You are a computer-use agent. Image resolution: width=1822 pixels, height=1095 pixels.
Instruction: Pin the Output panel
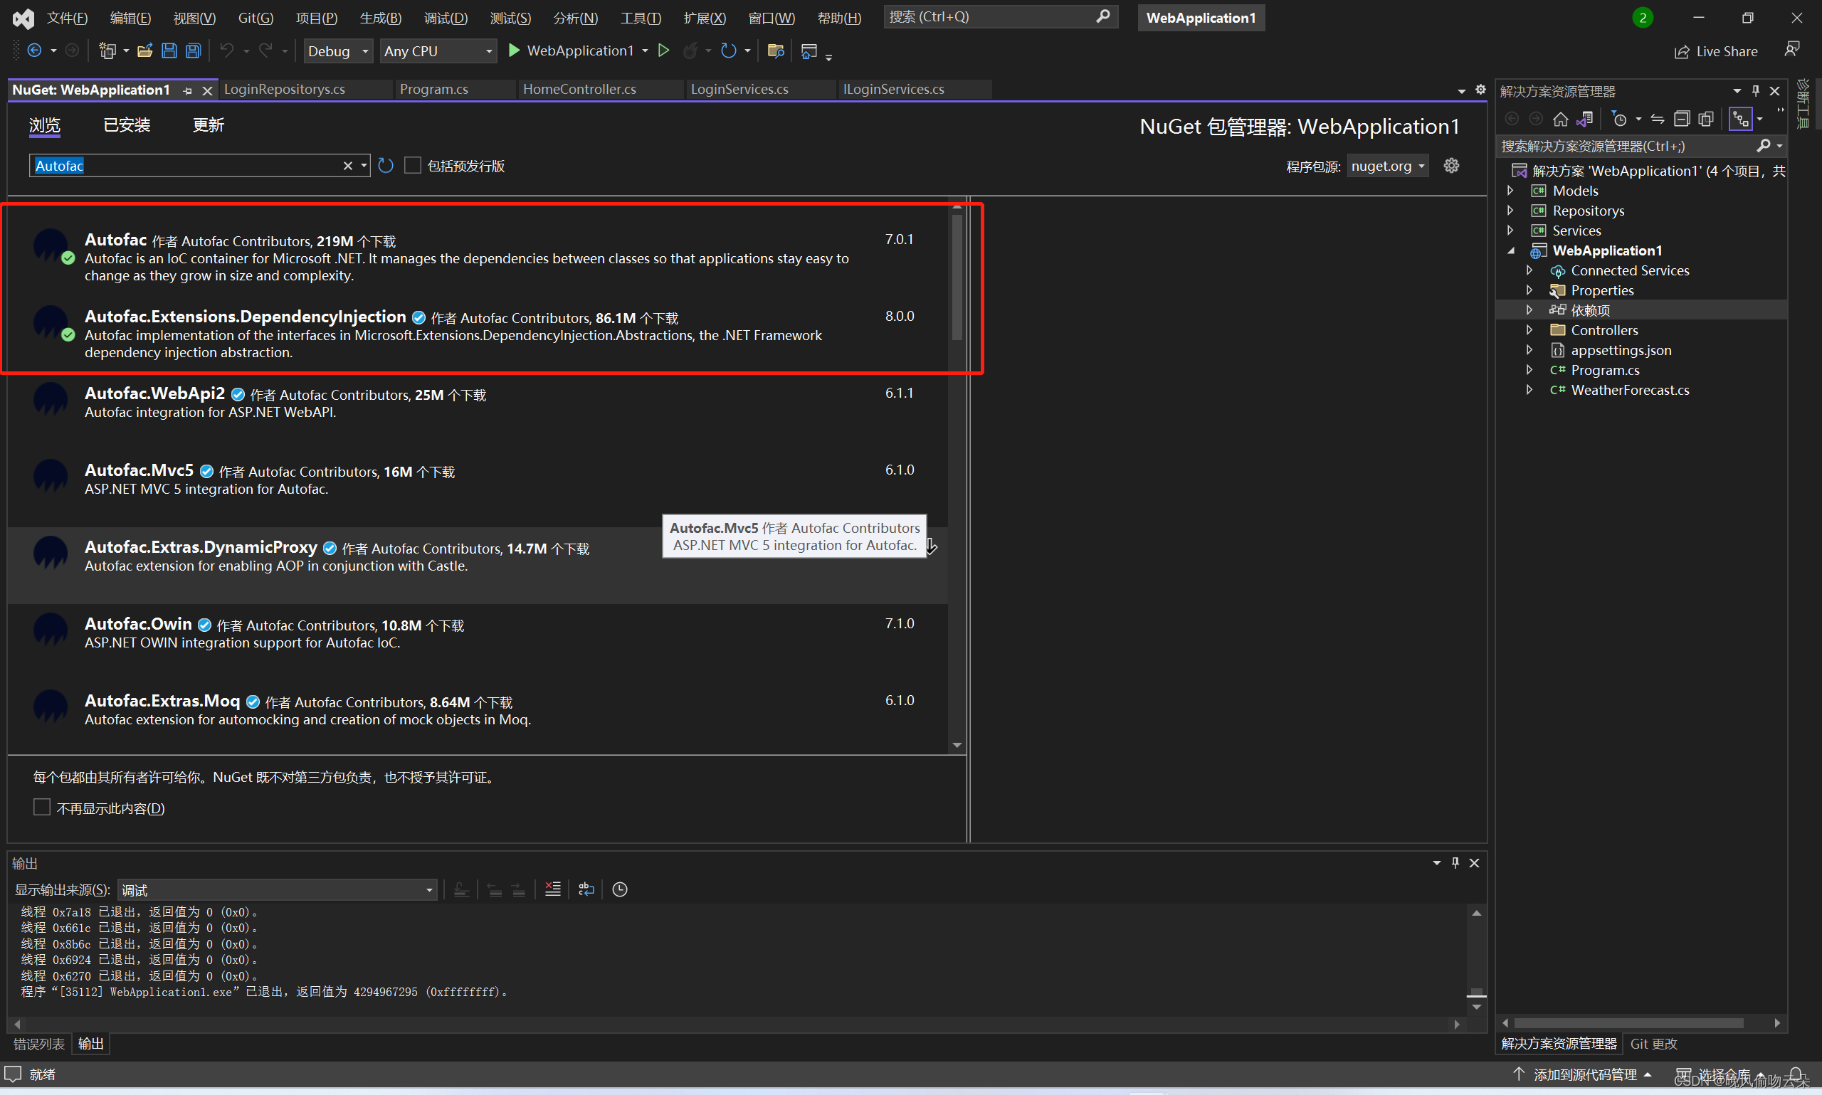tap(1455, 862)
